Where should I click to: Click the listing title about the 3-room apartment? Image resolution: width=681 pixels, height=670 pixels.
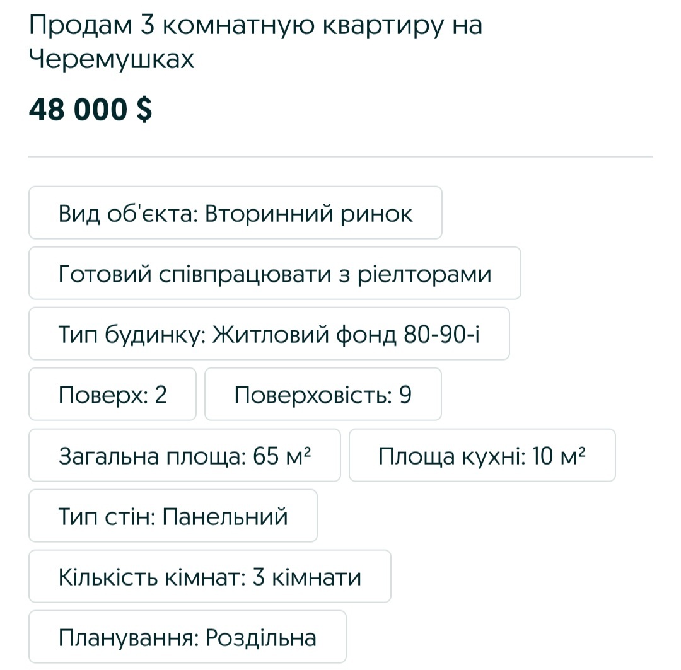tap(255, 41)
